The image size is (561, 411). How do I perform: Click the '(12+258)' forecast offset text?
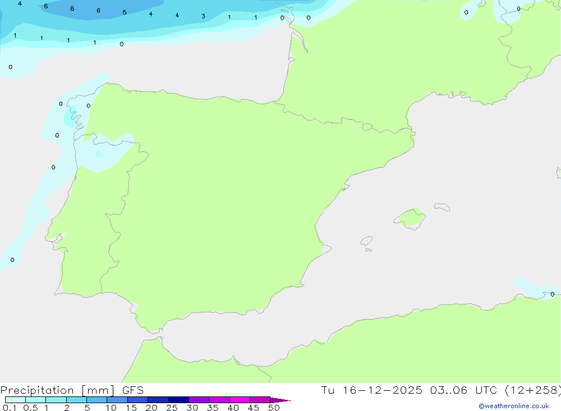pos(534,390)
